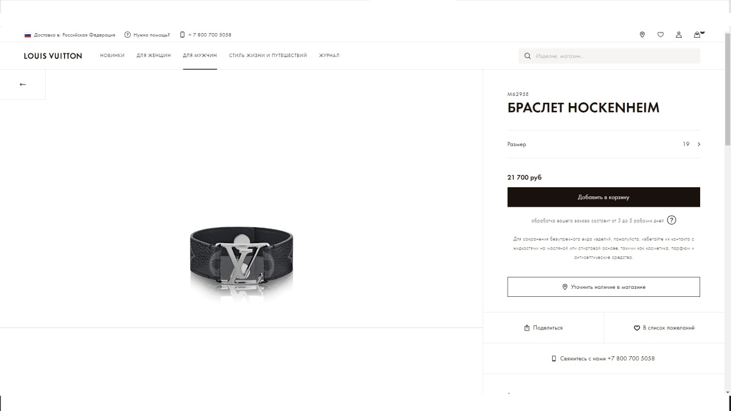Open the Новинки menu
Viewport: 731px width, 411px height.
click(x=112, y=55)
